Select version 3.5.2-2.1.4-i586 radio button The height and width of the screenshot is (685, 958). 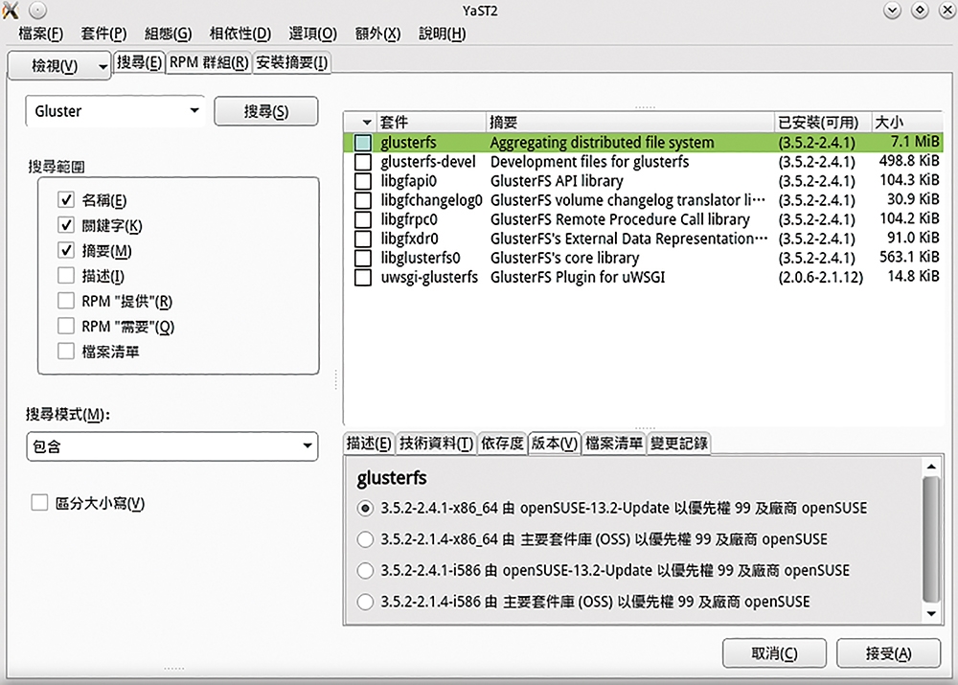(x=365, y=602)
